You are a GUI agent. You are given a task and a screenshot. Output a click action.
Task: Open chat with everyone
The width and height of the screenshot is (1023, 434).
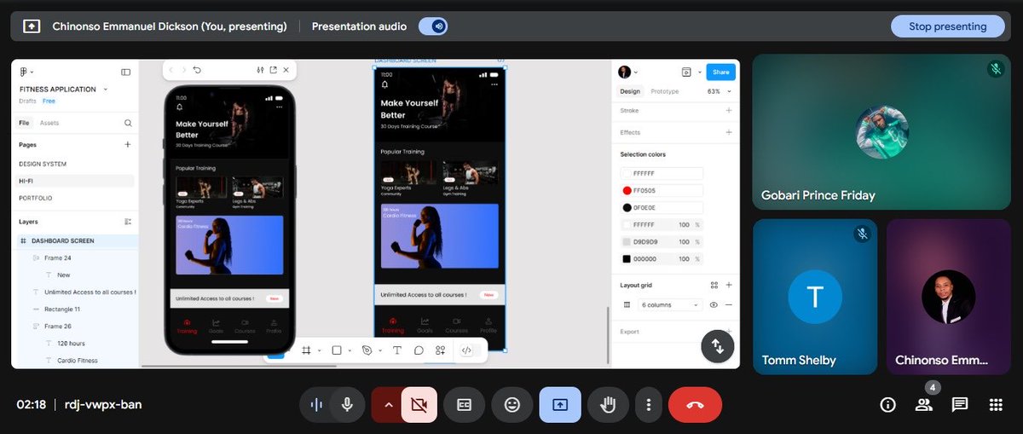click(x=960, y=404)
